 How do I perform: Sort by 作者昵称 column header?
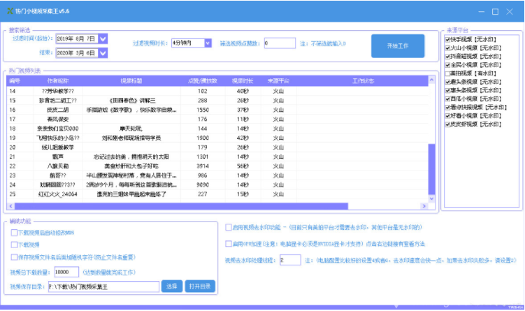tap(58, 80)
